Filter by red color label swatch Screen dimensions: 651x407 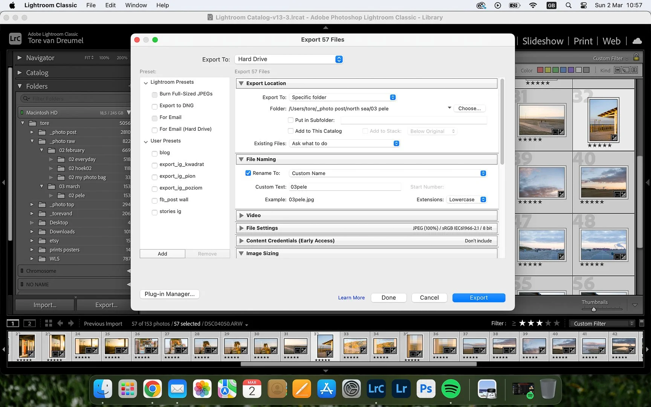coord(540,70)
